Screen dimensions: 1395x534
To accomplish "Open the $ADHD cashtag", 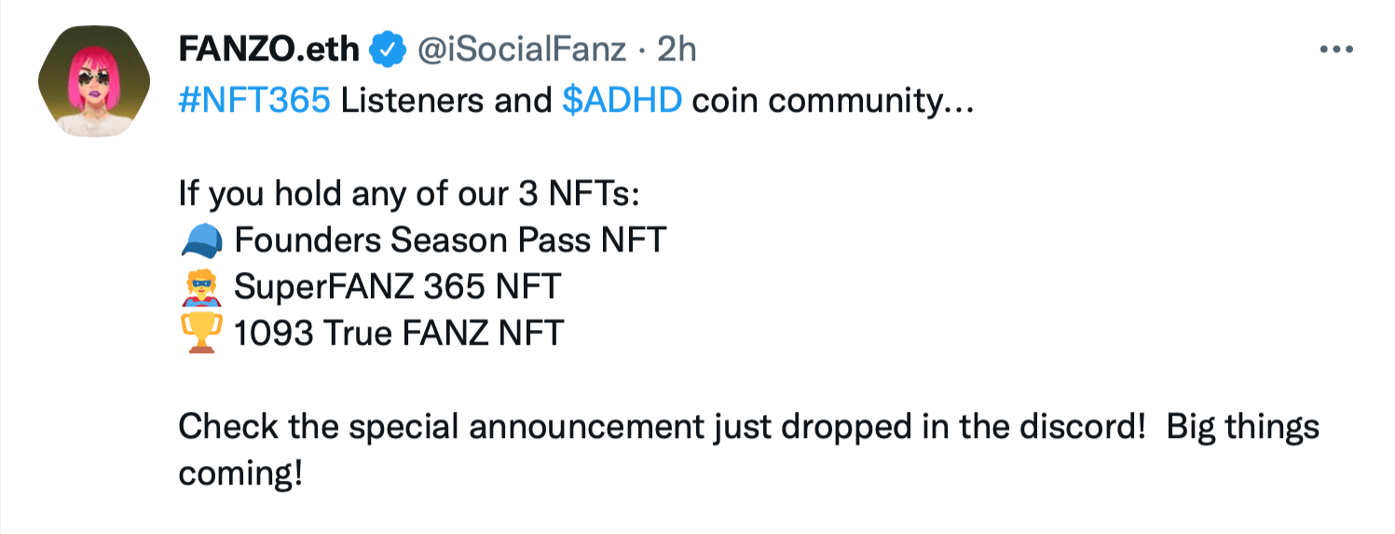I will click(x=622, y=100).
